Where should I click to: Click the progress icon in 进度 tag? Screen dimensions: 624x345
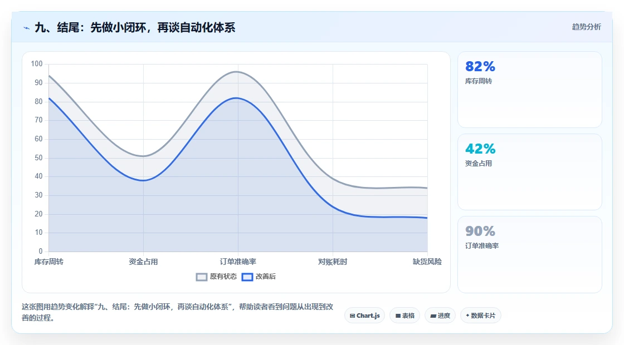(x=433, y=316)
